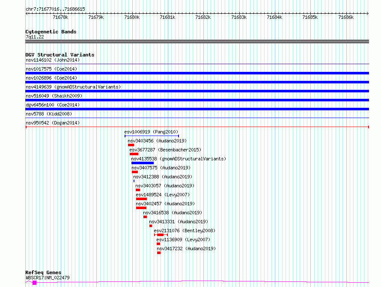Select the red nsv950542 (Dogan2014) variant line
Viewport: 381px width, 287px height.
click(x=197, y=127)
